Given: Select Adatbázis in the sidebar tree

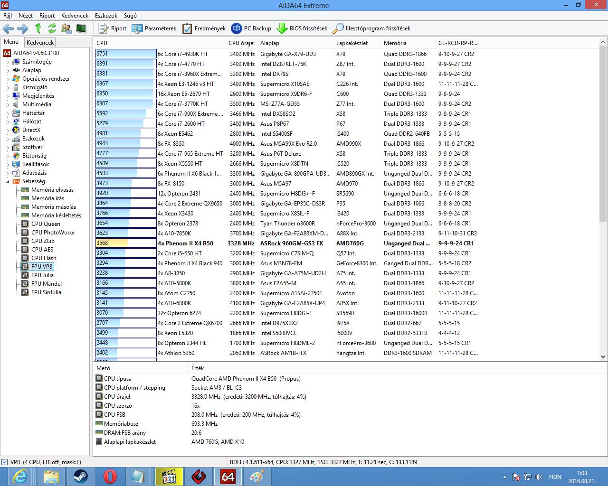Looking at the screenshot, I should pyautogui.click(x=34, y=173).
